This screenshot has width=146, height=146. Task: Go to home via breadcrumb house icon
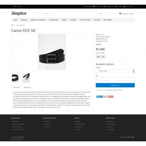(x=12, y=25)
